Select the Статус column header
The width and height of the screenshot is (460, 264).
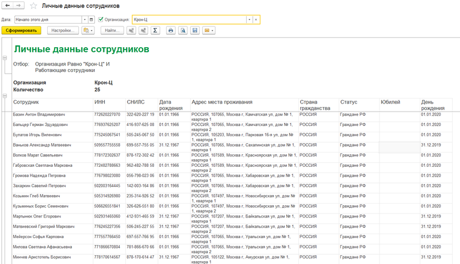(x=348, y=102)
